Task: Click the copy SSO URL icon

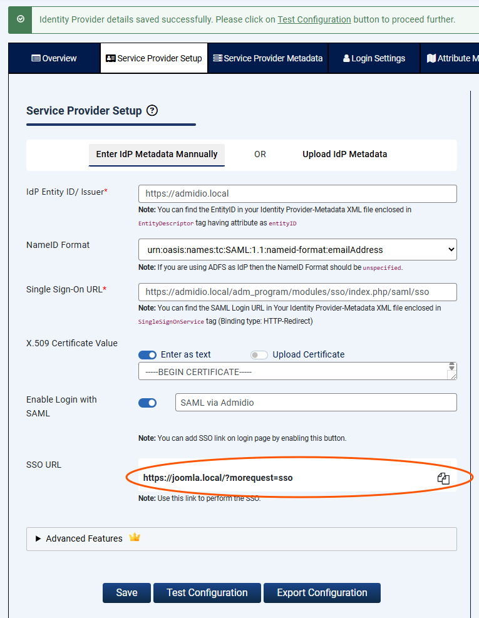Action: 443,478
